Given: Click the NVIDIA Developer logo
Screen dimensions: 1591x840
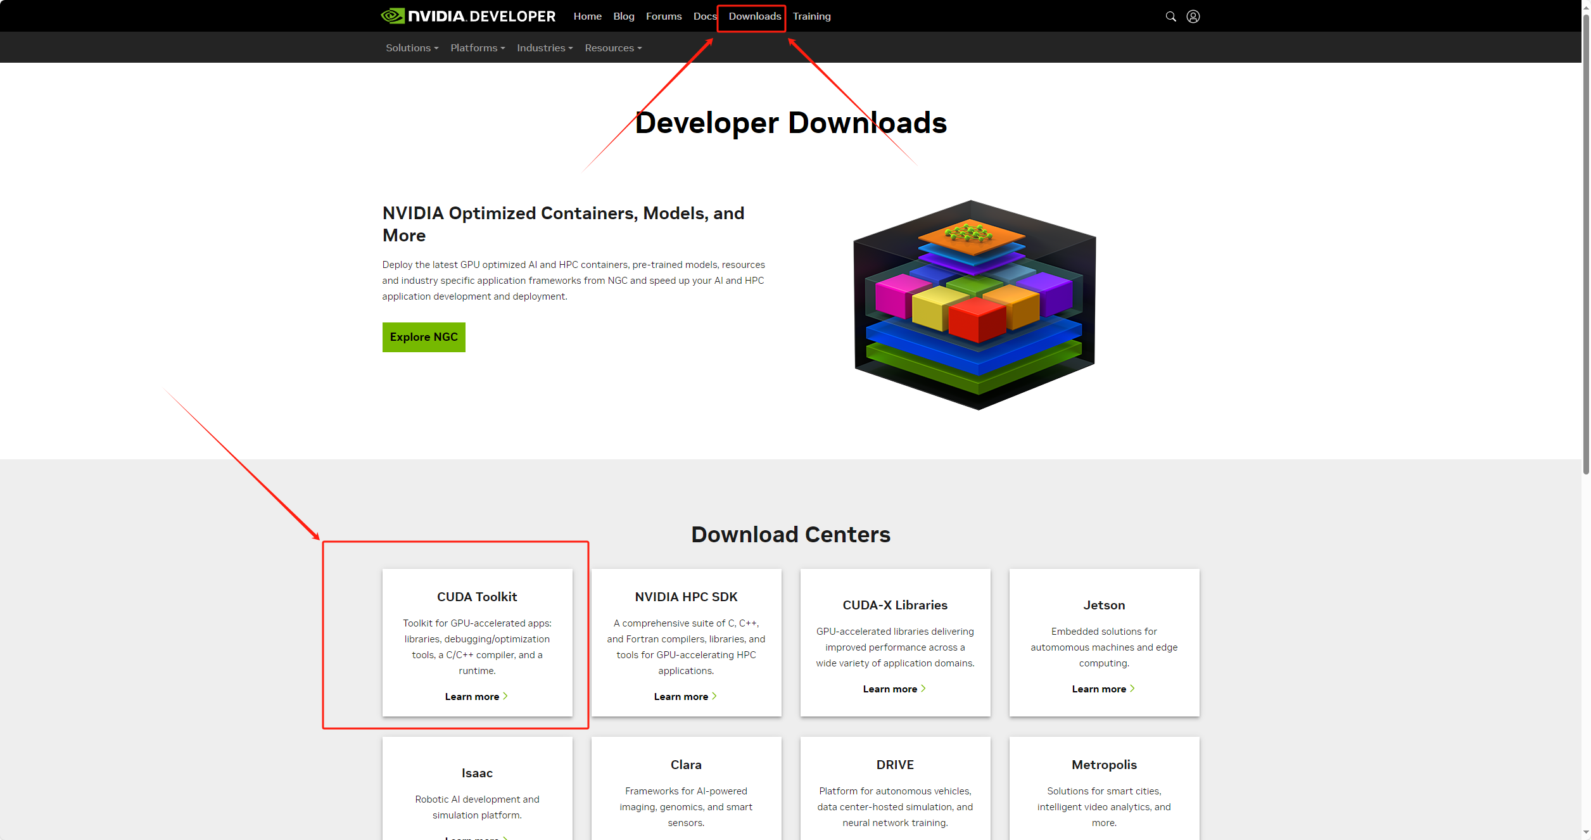Looking at the screenshot, I should coord(468,16).
